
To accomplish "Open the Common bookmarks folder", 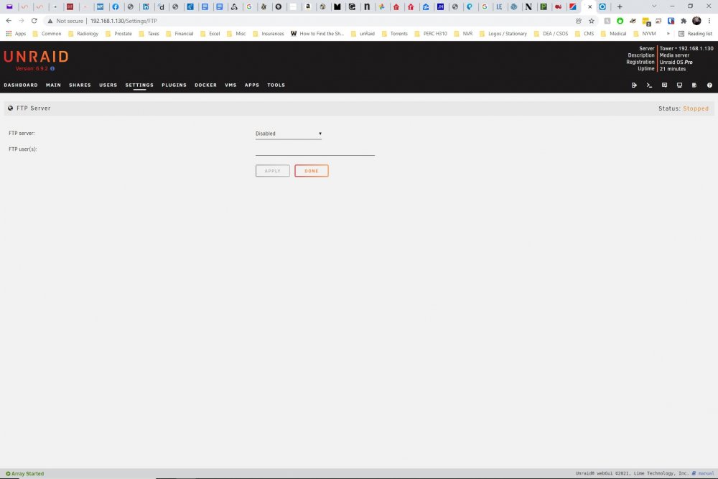I will pyautogui.click(x=47, y=34).
